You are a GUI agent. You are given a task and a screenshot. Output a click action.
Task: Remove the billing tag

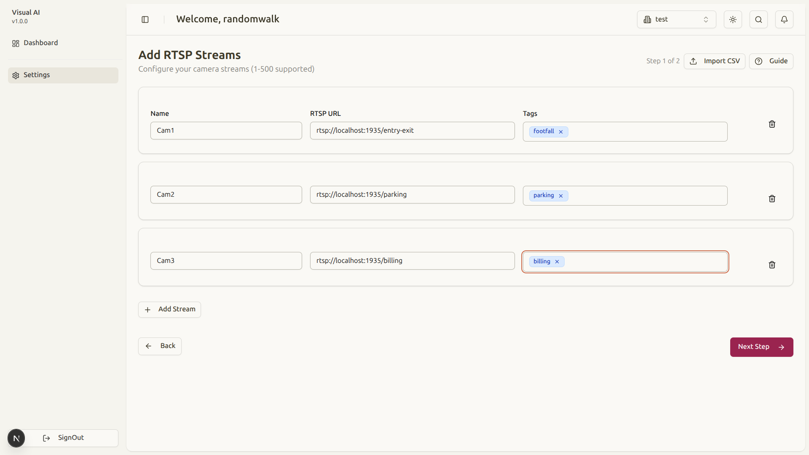pyautogui.click(x=557, y=262)
